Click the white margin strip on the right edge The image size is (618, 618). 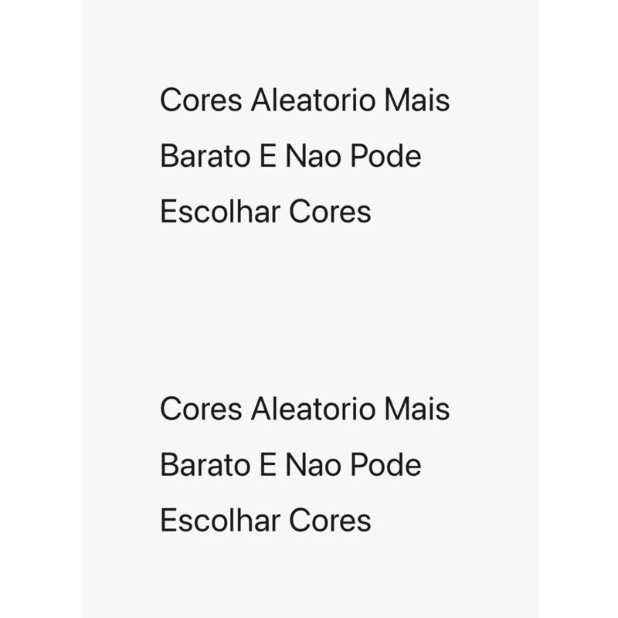click(x=578, y=309)
